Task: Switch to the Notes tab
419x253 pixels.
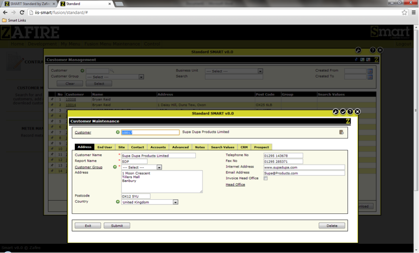Action: tap(200, 147)
